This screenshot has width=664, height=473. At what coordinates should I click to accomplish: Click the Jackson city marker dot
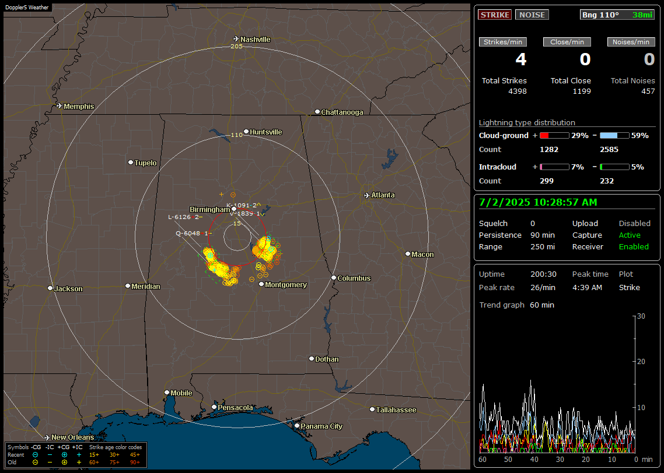point(50,288)
